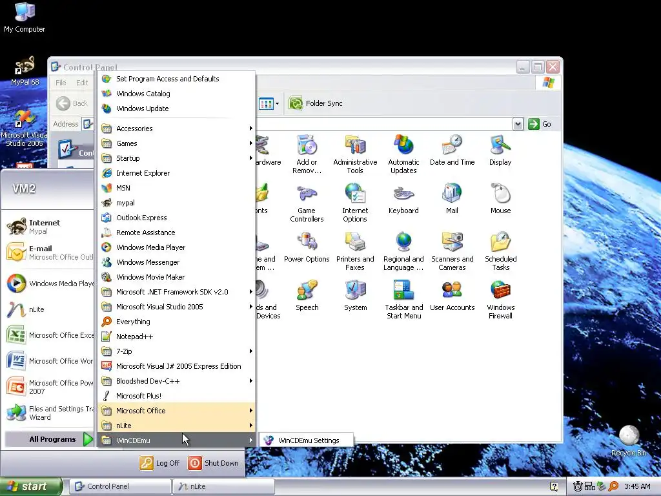
Task: Click the All Programs button
Action: tap(49, 439)
